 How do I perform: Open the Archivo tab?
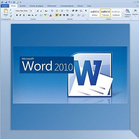pyautogui.click(x=5, y=6)
